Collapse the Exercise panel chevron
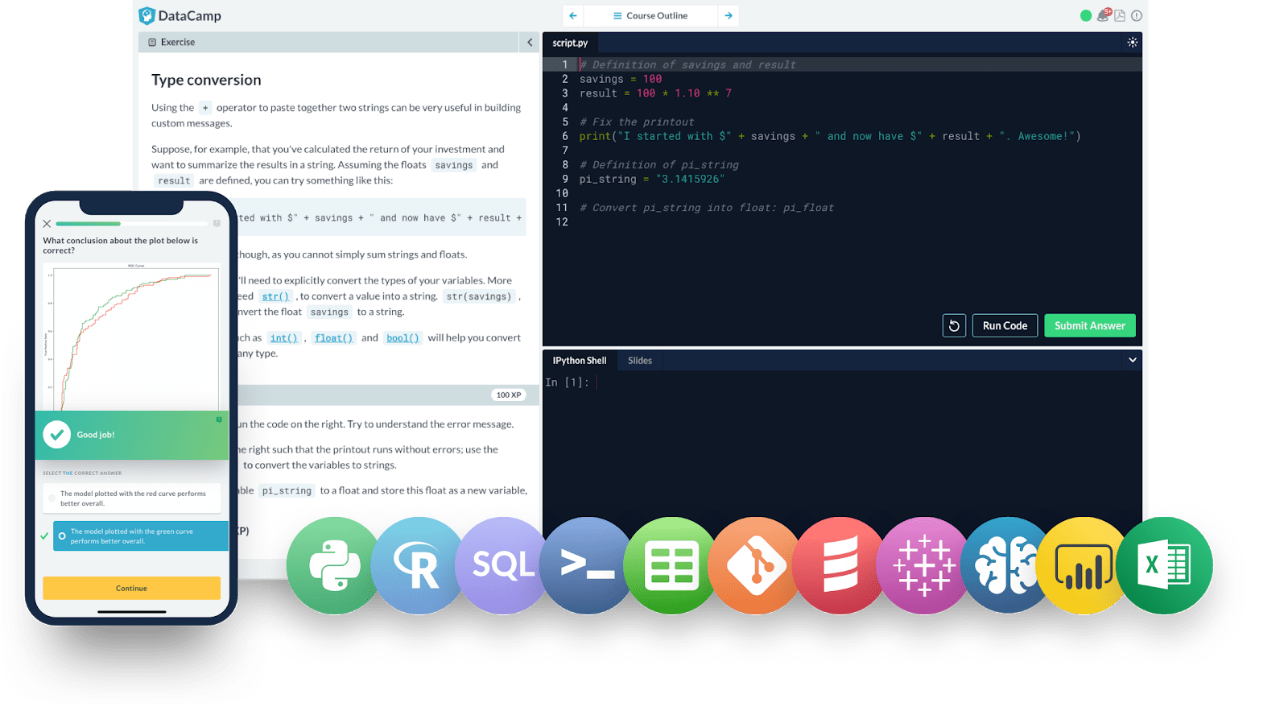Viewport: 1288px width, 707px height. tap(530, 42)
